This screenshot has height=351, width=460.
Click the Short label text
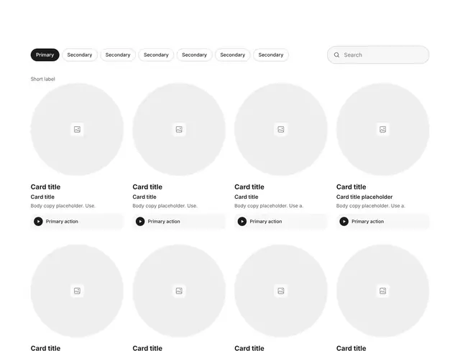tap(43, 79)
